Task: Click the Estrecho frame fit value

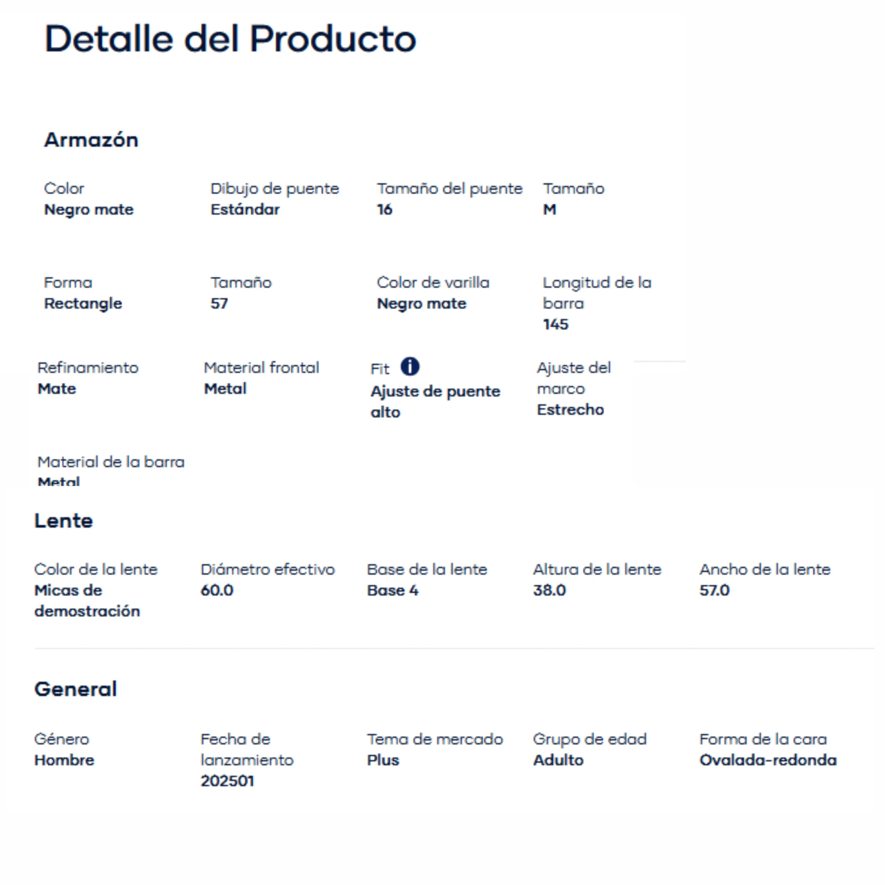Action: coord(570,410)
